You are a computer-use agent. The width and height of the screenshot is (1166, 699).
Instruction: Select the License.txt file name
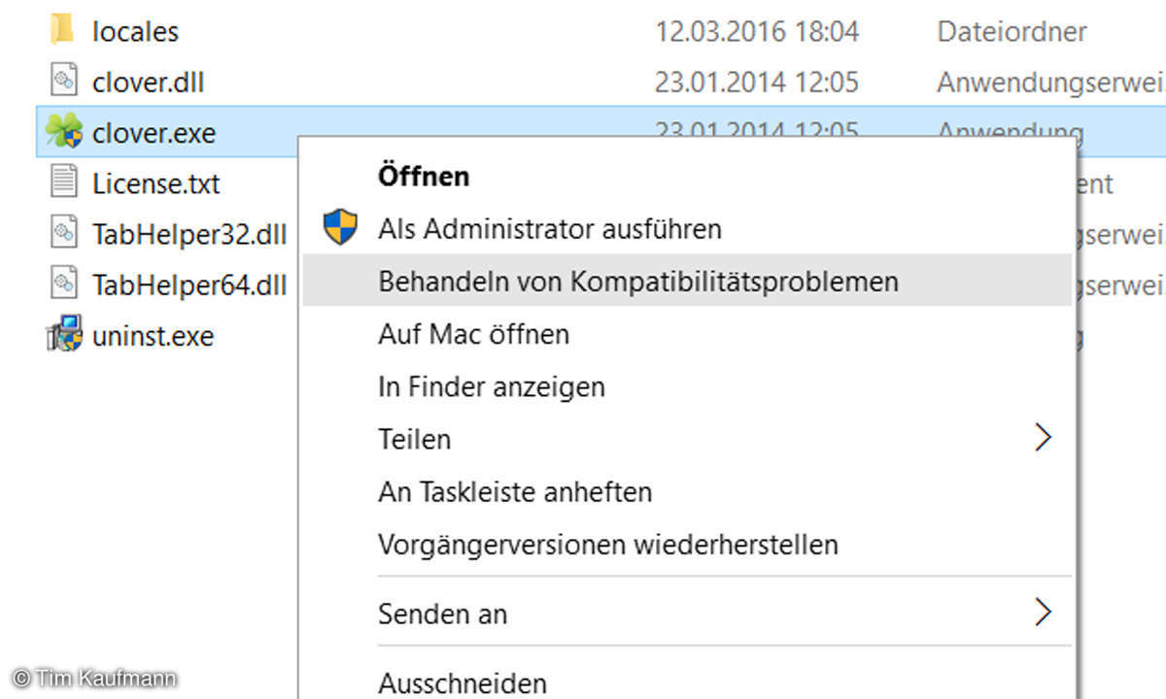pos(156,183)
